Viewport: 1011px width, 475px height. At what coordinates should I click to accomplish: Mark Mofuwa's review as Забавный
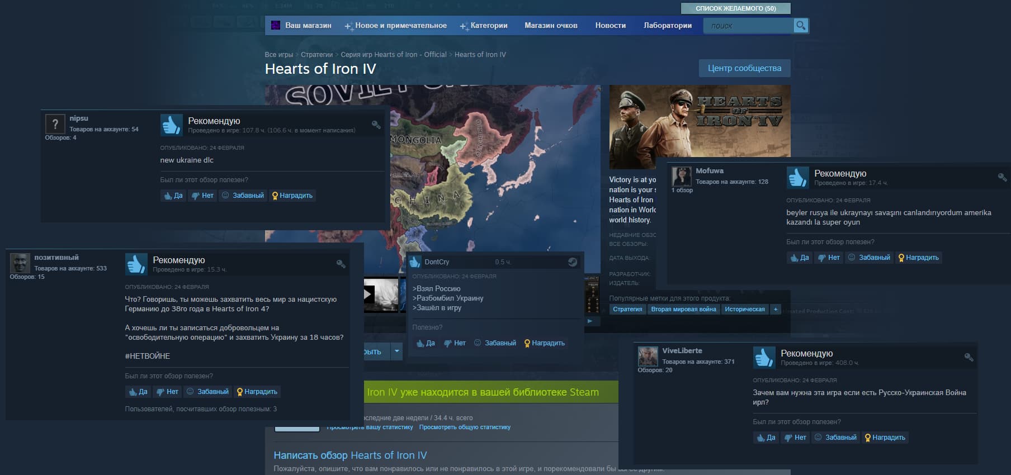point(869,258)
